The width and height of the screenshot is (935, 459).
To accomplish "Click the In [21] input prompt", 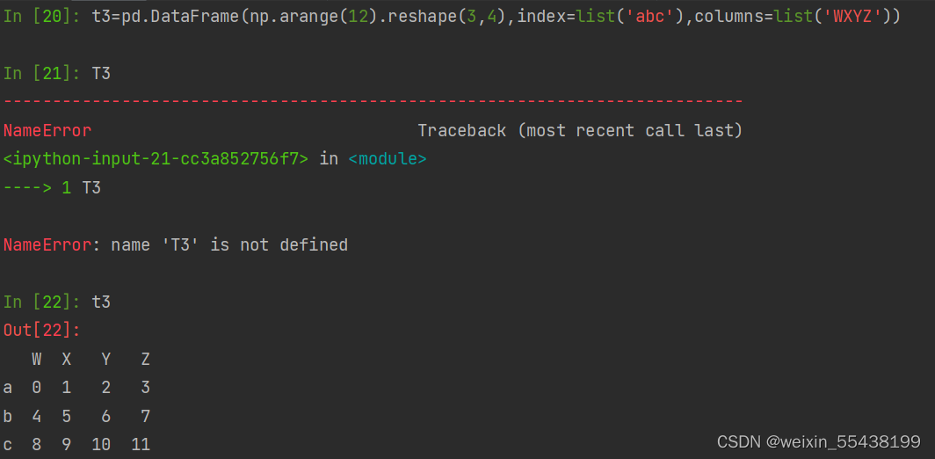I will click(x=42, y=74).
